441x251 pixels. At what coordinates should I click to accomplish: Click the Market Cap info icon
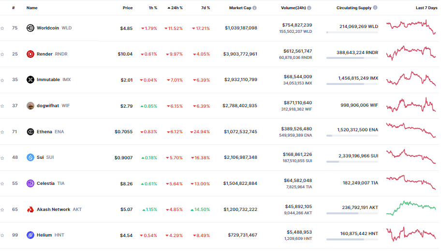click(x=255, y=8)
